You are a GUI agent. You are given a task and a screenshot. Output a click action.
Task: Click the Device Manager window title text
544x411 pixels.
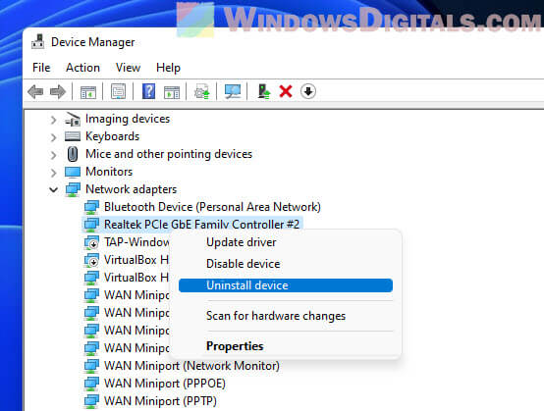93,42
